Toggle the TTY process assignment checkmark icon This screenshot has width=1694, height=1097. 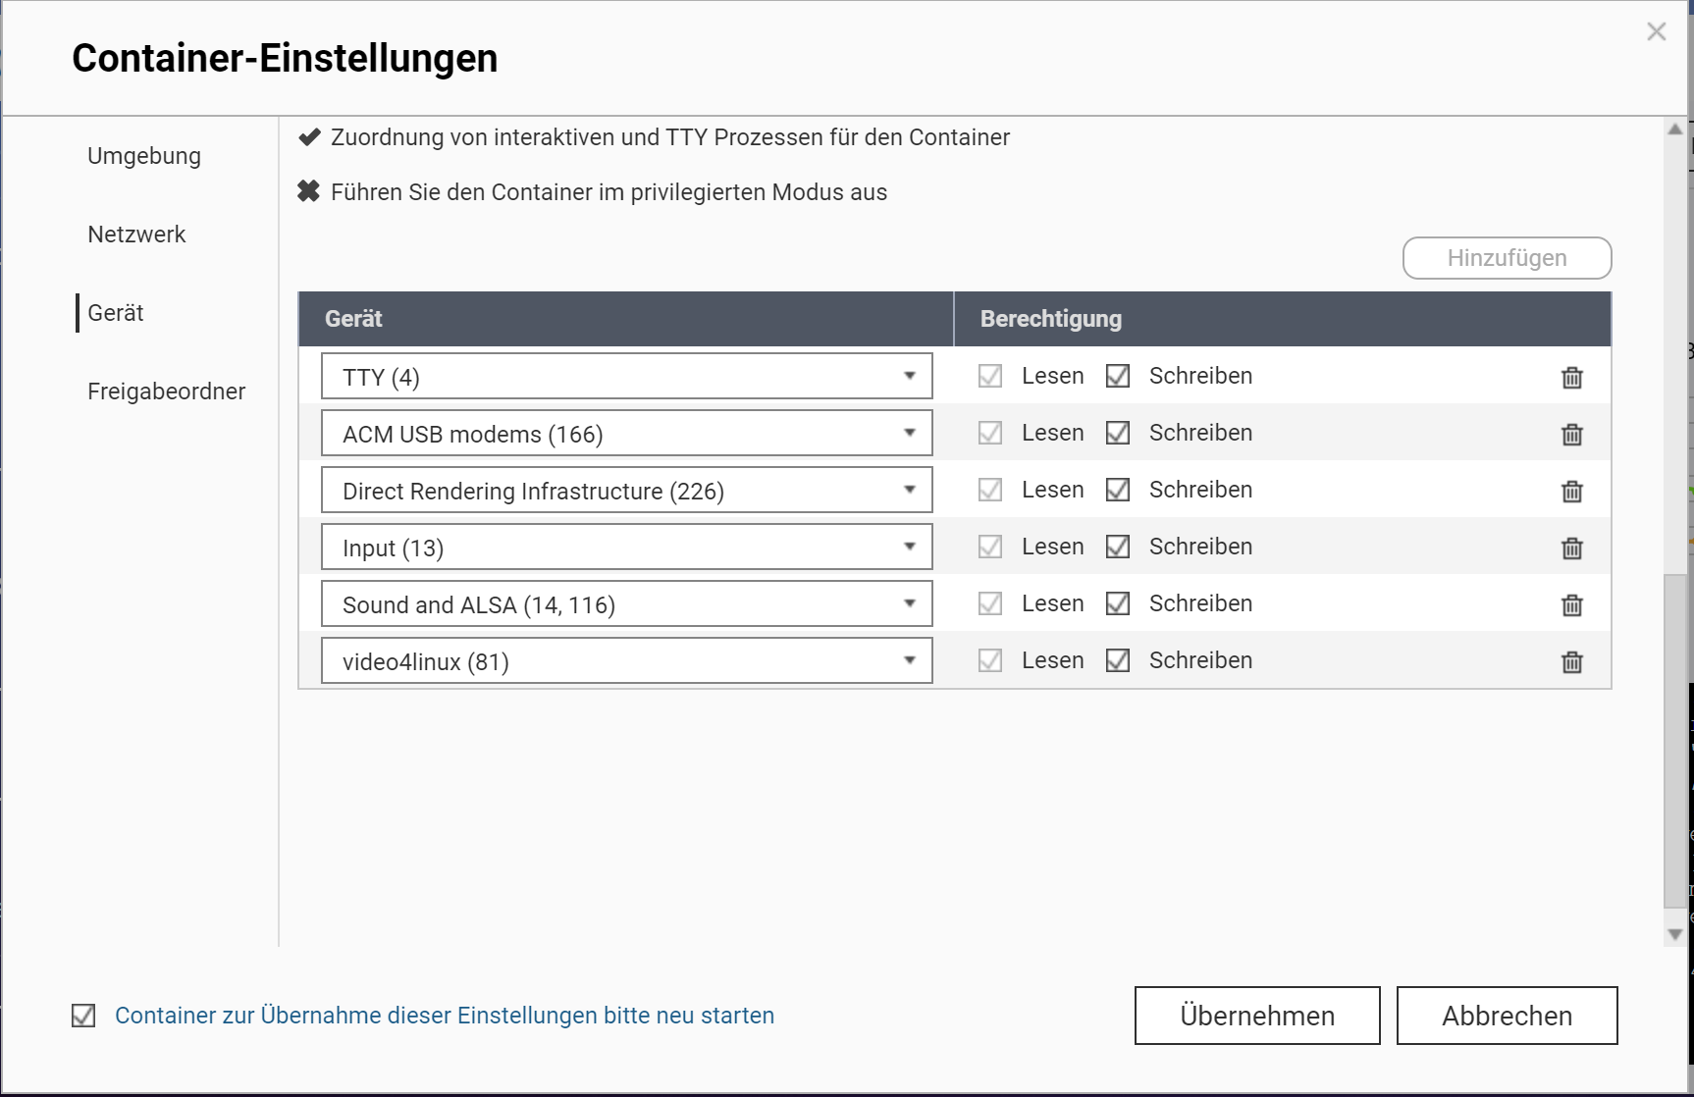click(x=309, y=137)
